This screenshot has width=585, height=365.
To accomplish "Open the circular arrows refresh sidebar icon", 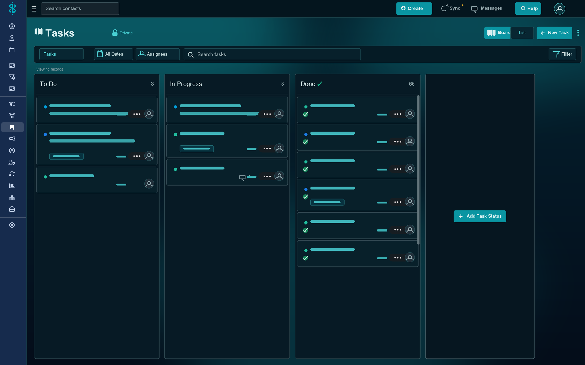I will coord(12,174).
